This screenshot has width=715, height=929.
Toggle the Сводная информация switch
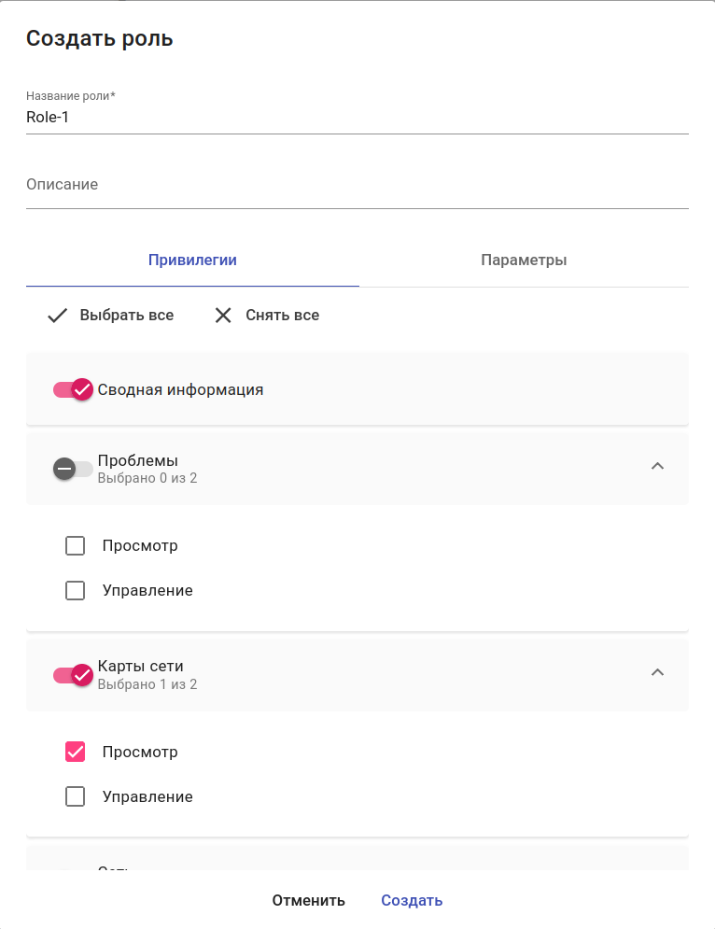(73, 390)
